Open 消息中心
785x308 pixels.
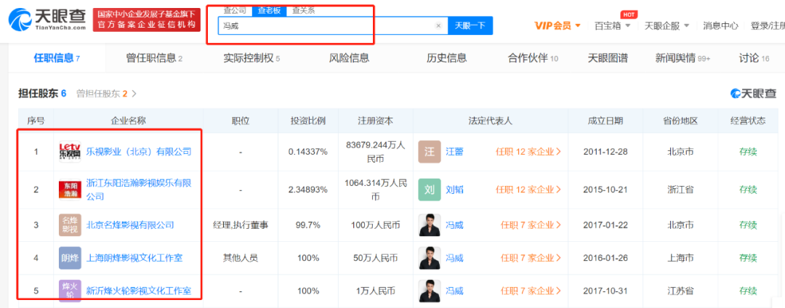tap(720, 26)
